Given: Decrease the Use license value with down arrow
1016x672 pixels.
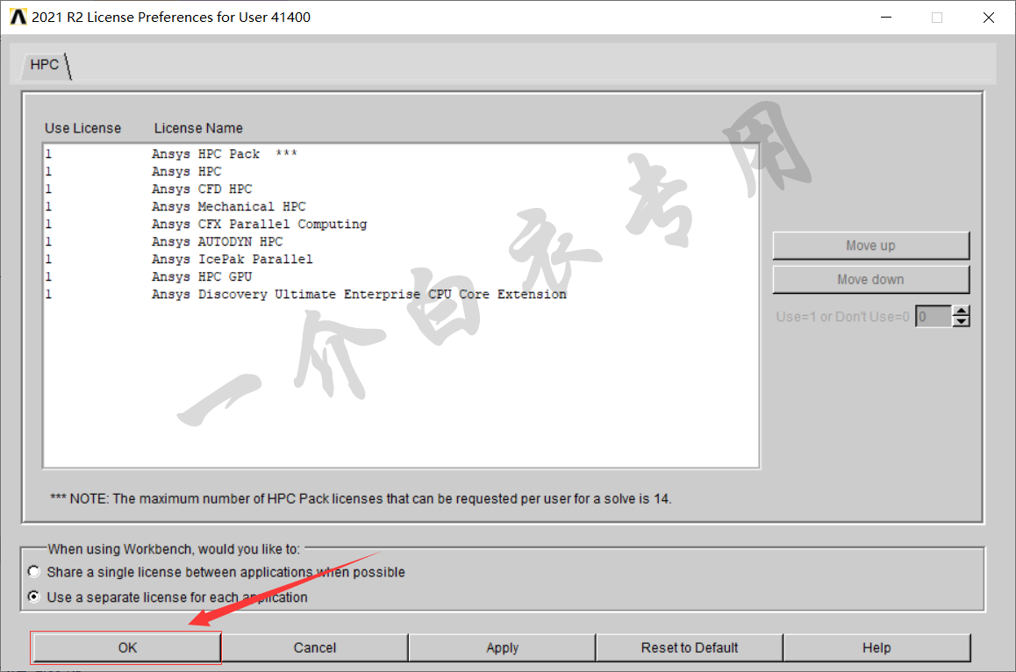Looking at the screenshot, I should 962,322.
